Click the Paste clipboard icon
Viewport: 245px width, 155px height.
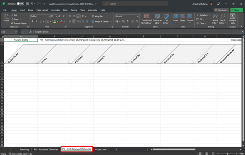pyautogui.click(x=7, y=16)
